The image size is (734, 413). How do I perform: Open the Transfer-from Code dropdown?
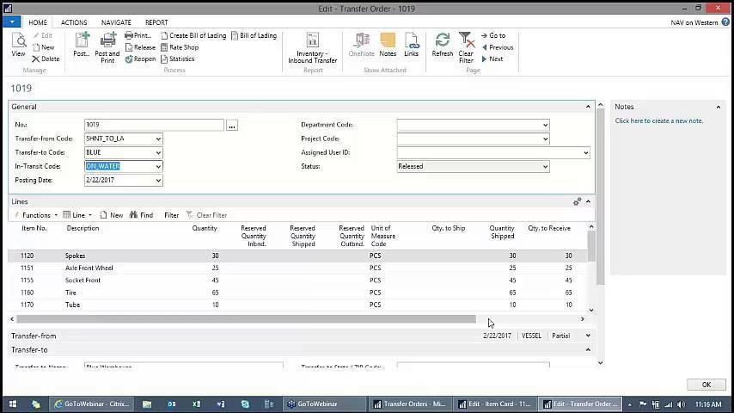tap(158, 139)
